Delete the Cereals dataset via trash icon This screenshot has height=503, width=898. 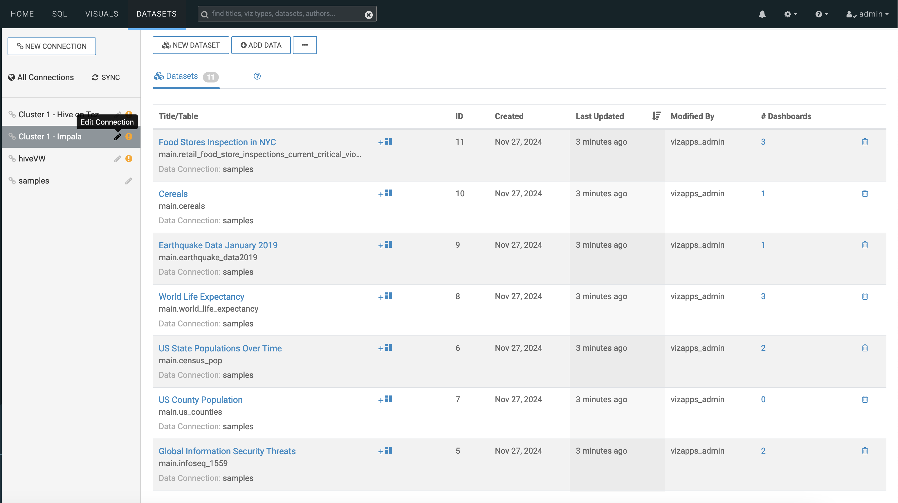(865, 194)
